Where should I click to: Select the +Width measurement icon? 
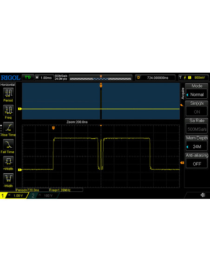pyautogui.click(x=8, y=161)
